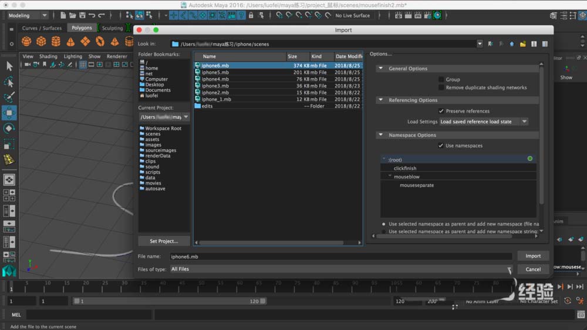The image size is (587, 330).
Task: Click the polygon sphere shelf icon
Action: coord(26,41)
